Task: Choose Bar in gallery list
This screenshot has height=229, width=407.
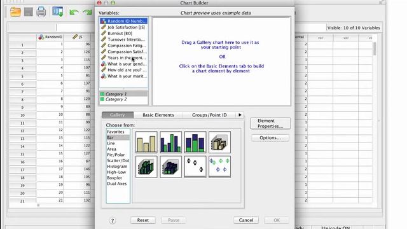Action: click(118, 137)
